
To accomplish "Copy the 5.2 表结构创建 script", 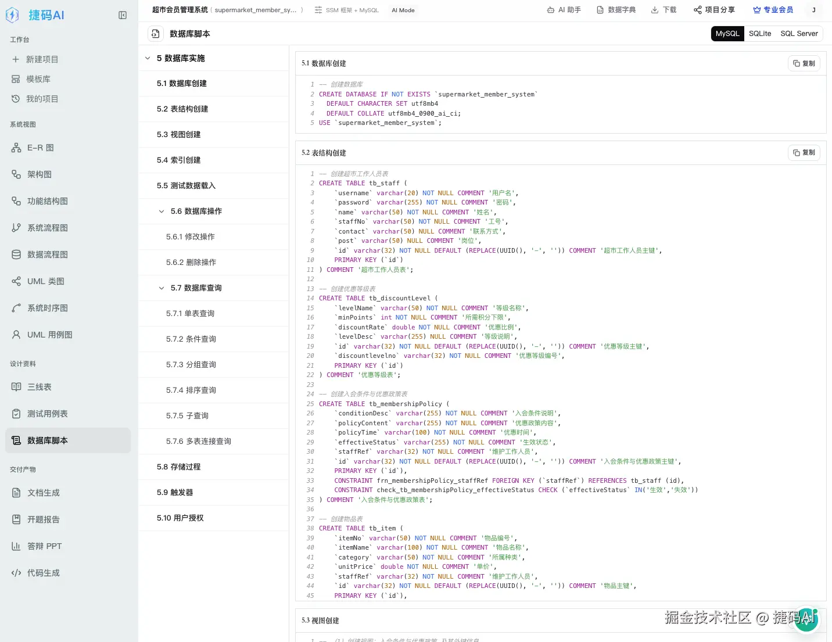I will point(804,153).
